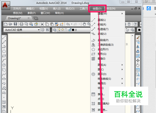The image size is (156, 113).
Task: Open the application menu A button
Action: (6, 5)
